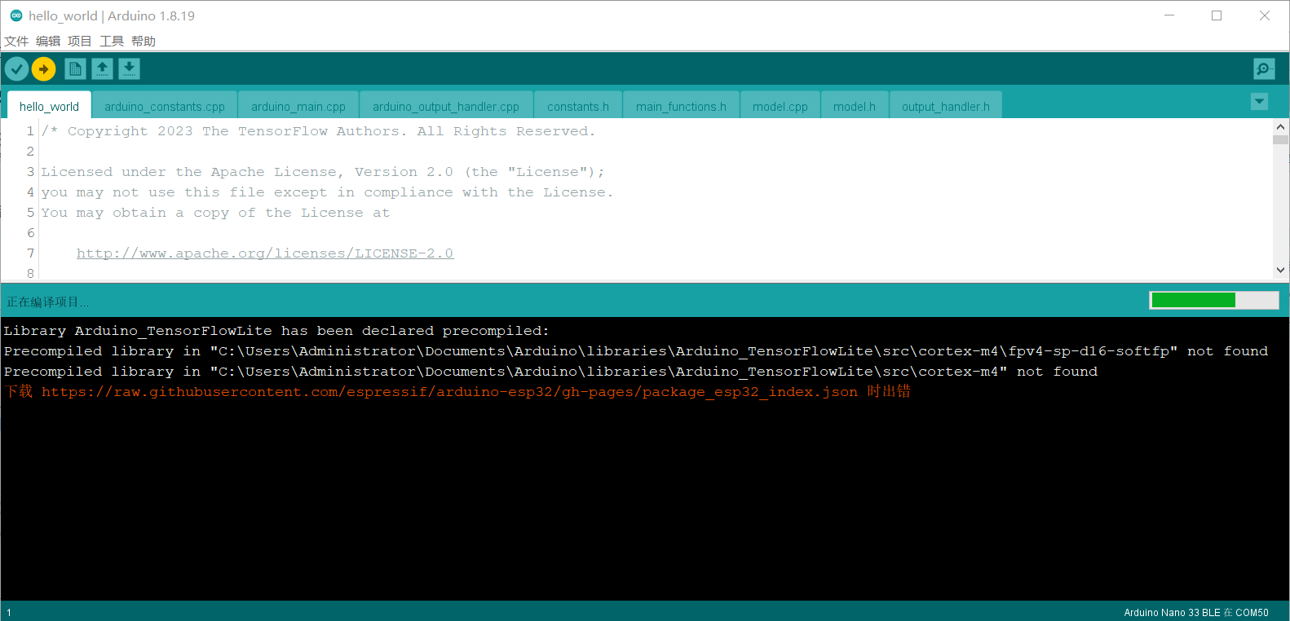Switch to output_handler.h tab
1290x621 pixels.
[x=946, y=106]
